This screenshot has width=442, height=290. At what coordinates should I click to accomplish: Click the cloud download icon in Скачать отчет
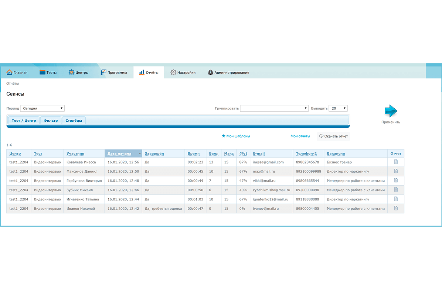pyautogui.click(x=321, y=136)
